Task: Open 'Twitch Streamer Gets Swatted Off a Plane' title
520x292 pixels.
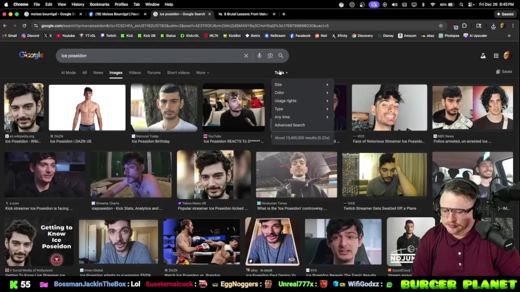Action: tap(380, 208)
